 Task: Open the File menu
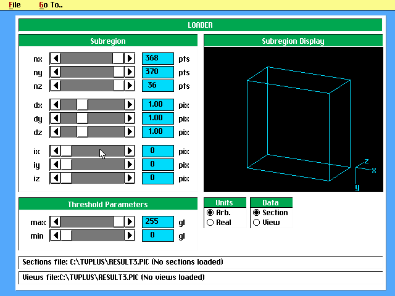coord(15,5)
